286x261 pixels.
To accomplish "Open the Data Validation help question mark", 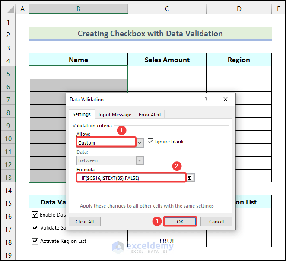I will (x=206, y=100).
